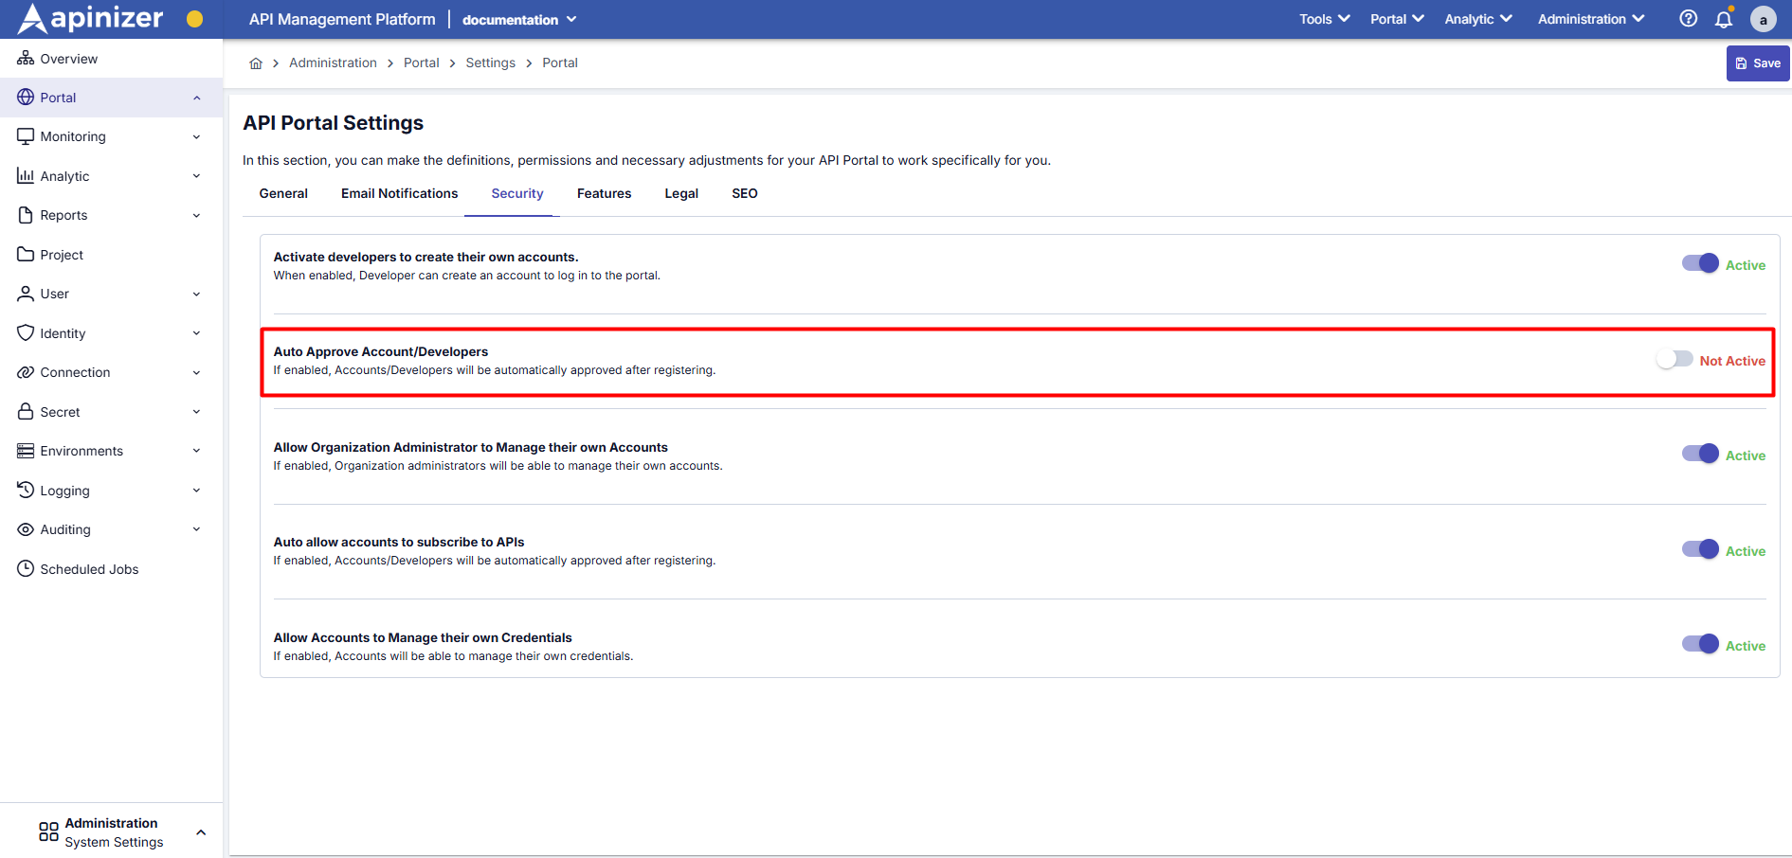Switch to the Email Notifications tab
Image resolution: width=1792 pixels, height=858 pixels.
tap(399, 193)
